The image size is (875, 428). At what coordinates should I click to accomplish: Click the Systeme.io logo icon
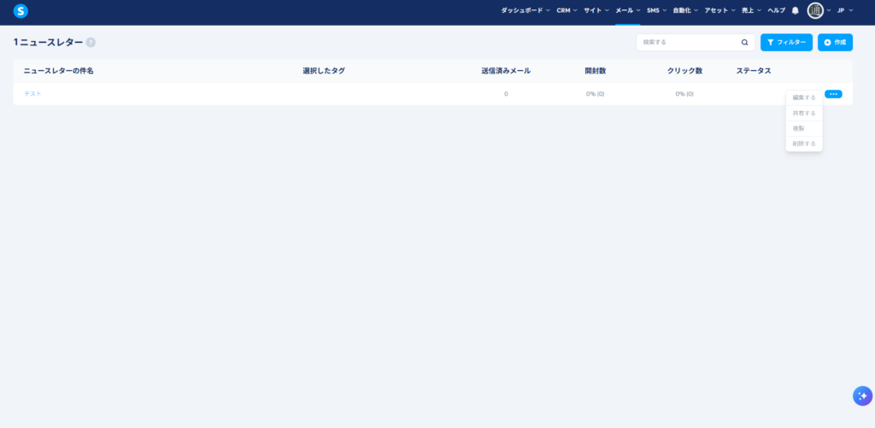click(x=21, y=11)
